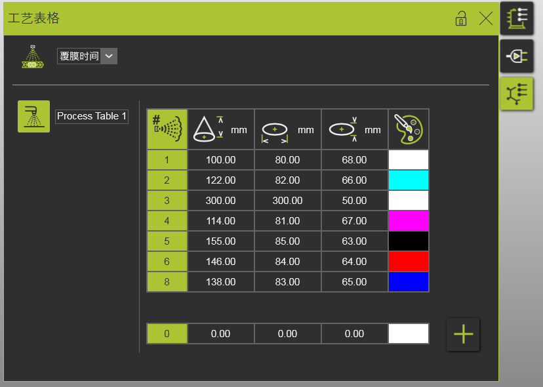Click the coating conveyor icon beside the dropdown

click(x=30, y=56)
